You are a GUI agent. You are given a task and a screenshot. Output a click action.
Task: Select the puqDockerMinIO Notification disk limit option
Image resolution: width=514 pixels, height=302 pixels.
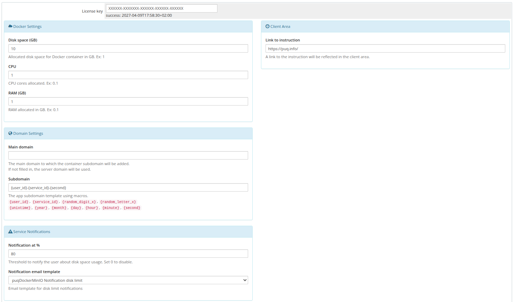click(x=128, y=280)
